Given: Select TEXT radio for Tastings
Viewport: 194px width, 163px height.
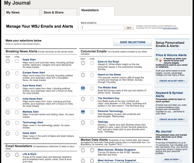Looking at the screenshot, I should click(x=83, y=122).
